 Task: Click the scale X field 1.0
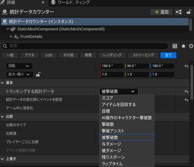pos(112,75)
